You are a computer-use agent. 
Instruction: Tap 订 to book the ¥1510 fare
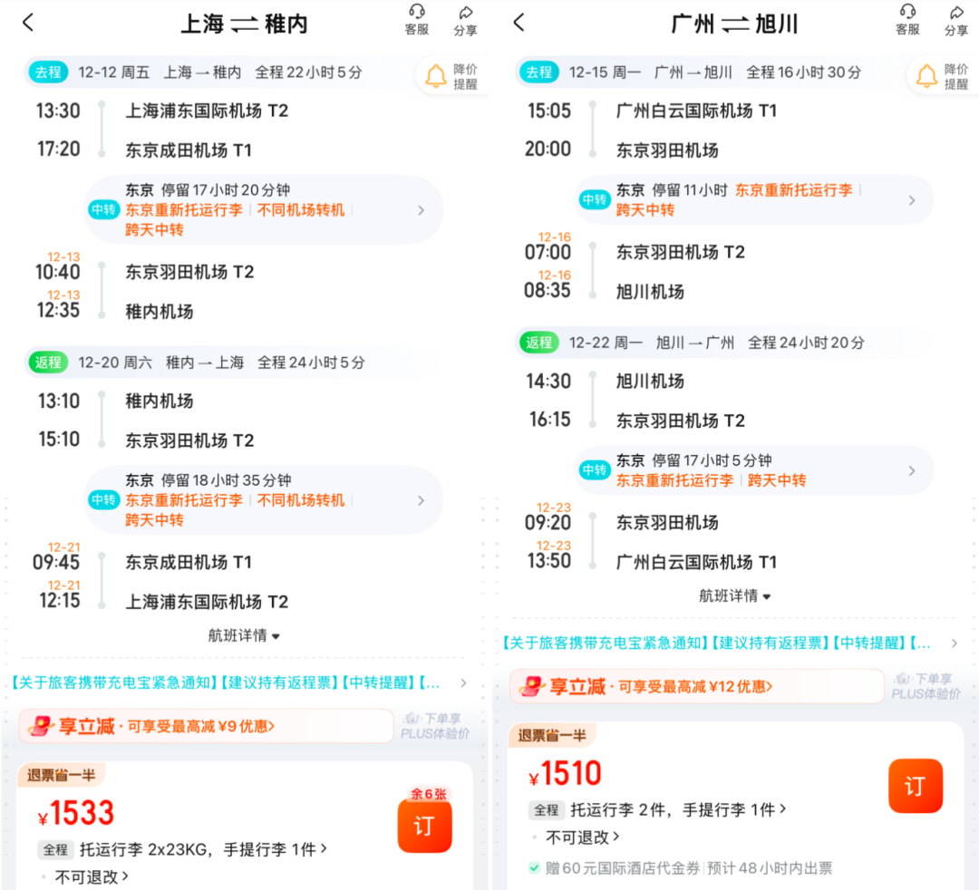[x=916, y=787]
